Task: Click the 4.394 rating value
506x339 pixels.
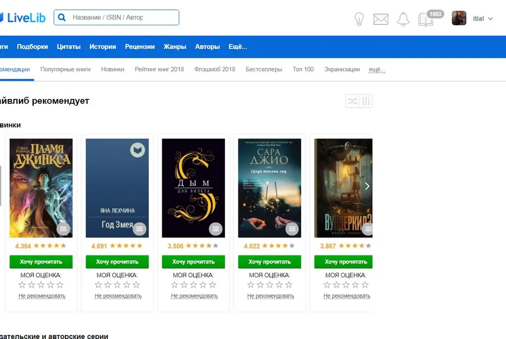Action: click(23, 246)
